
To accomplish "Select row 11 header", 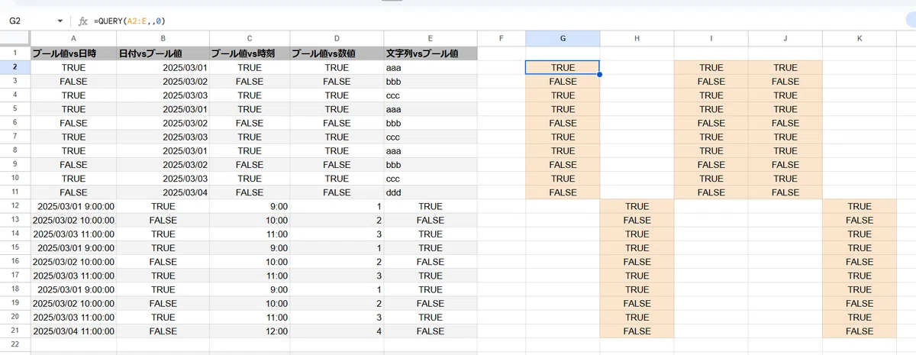I will tap(15, 192).
